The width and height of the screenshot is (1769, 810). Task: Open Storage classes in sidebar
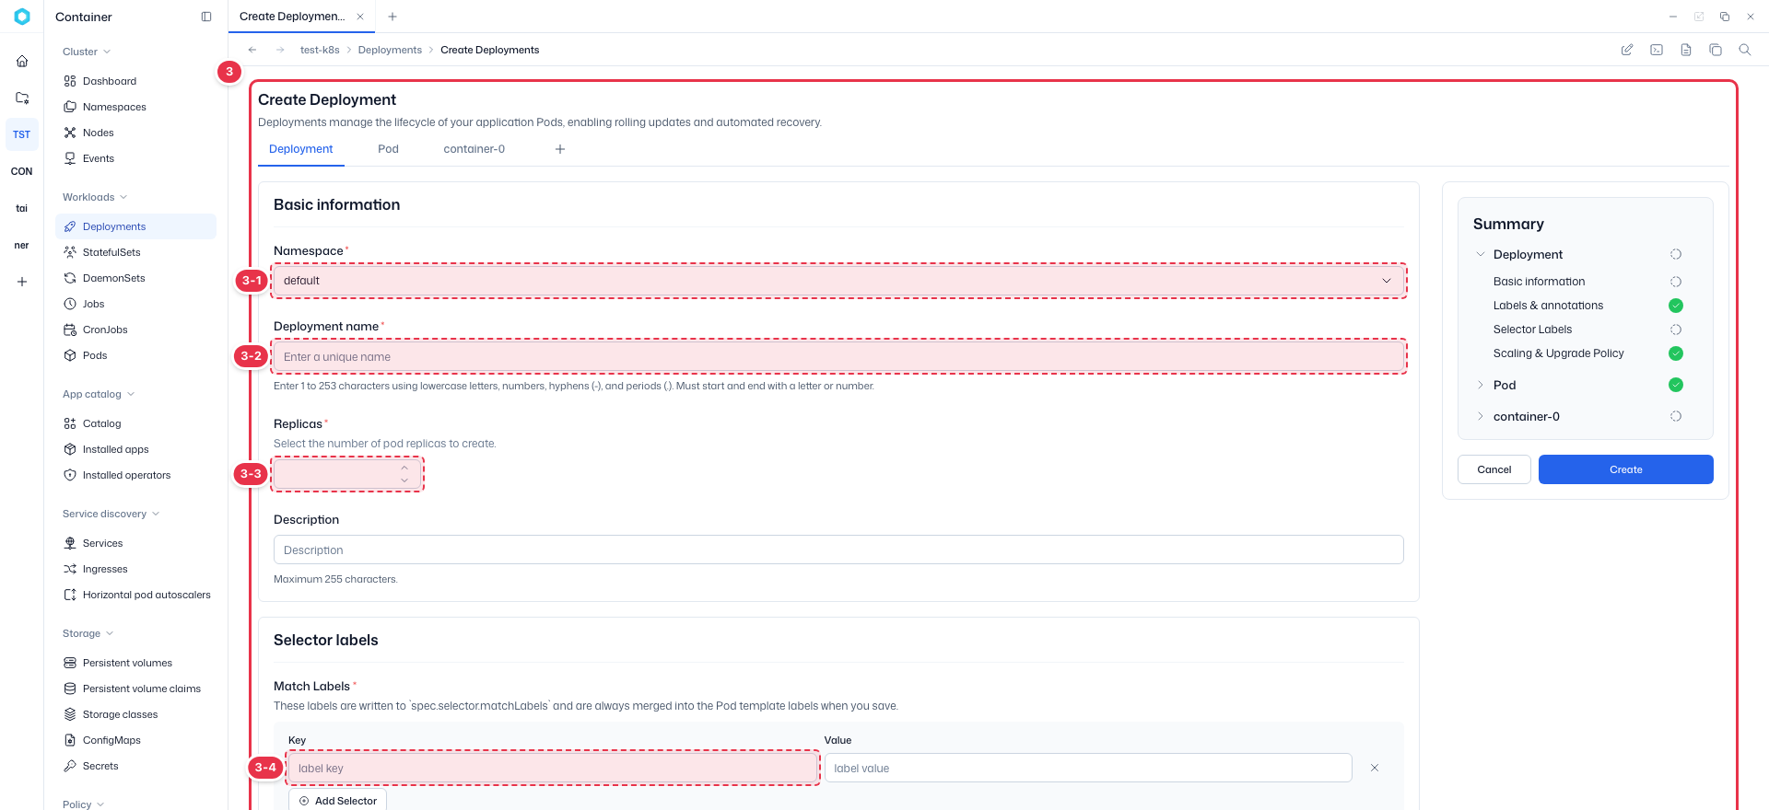click(x=135, y=714)
